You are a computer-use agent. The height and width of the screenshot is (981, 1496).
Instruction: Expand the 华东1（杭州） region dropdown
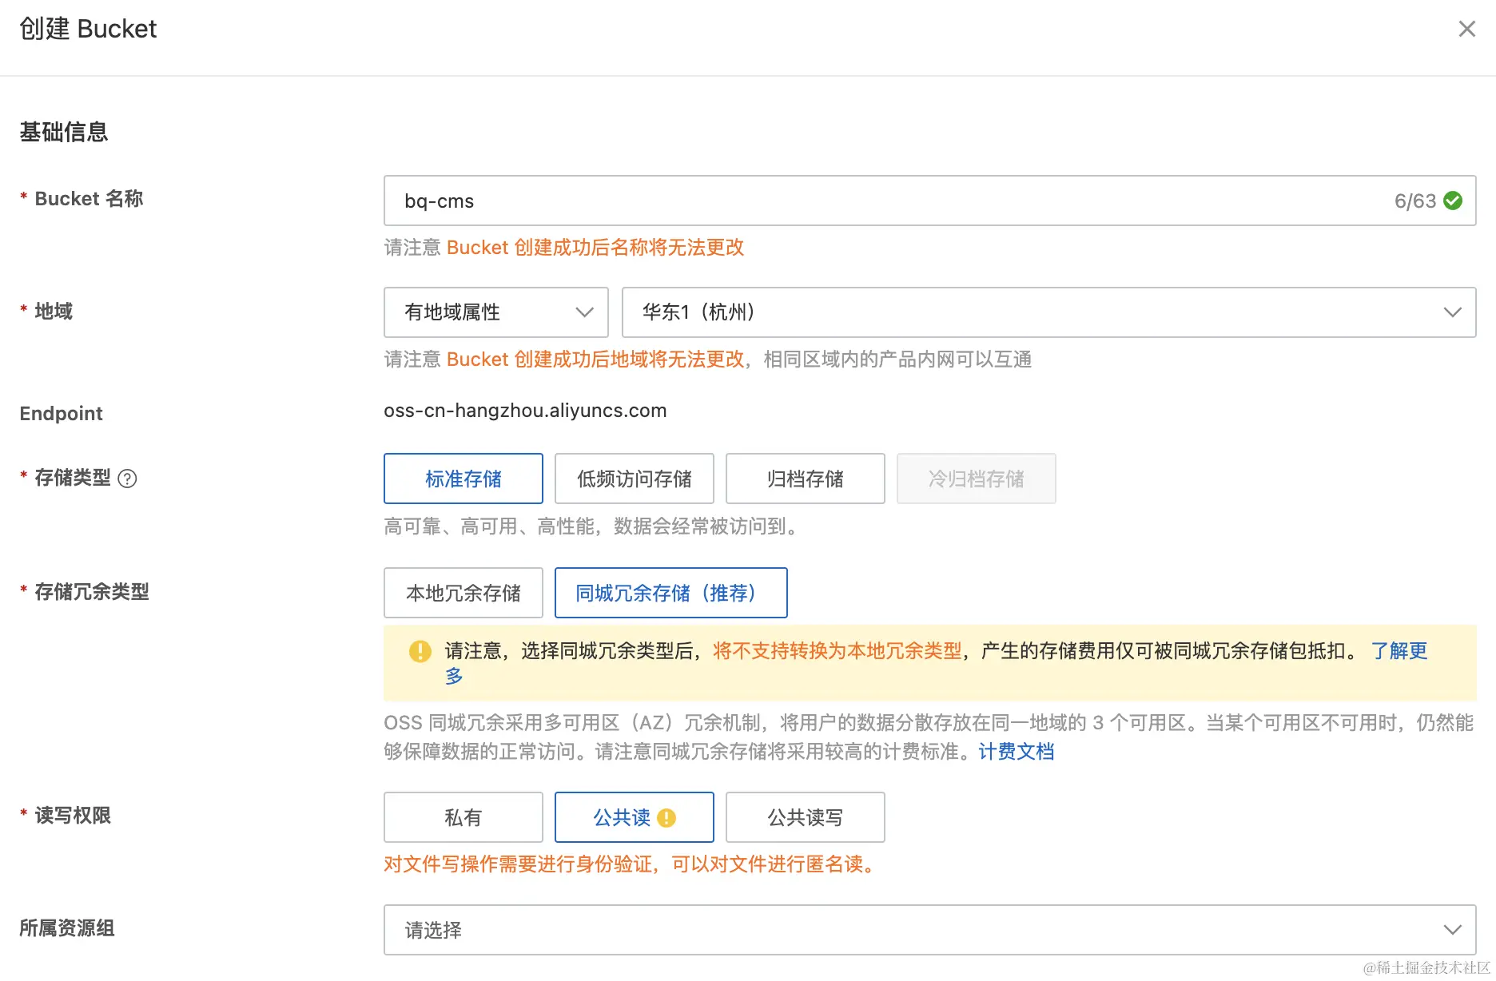pos(1048,312)
